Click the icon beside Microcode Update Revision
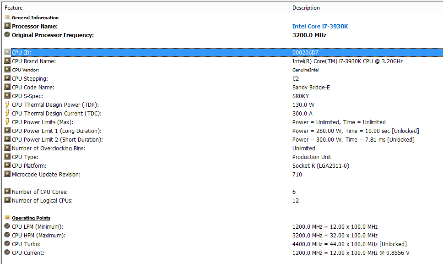The image size is (443, 264). [x=7, y=174]
